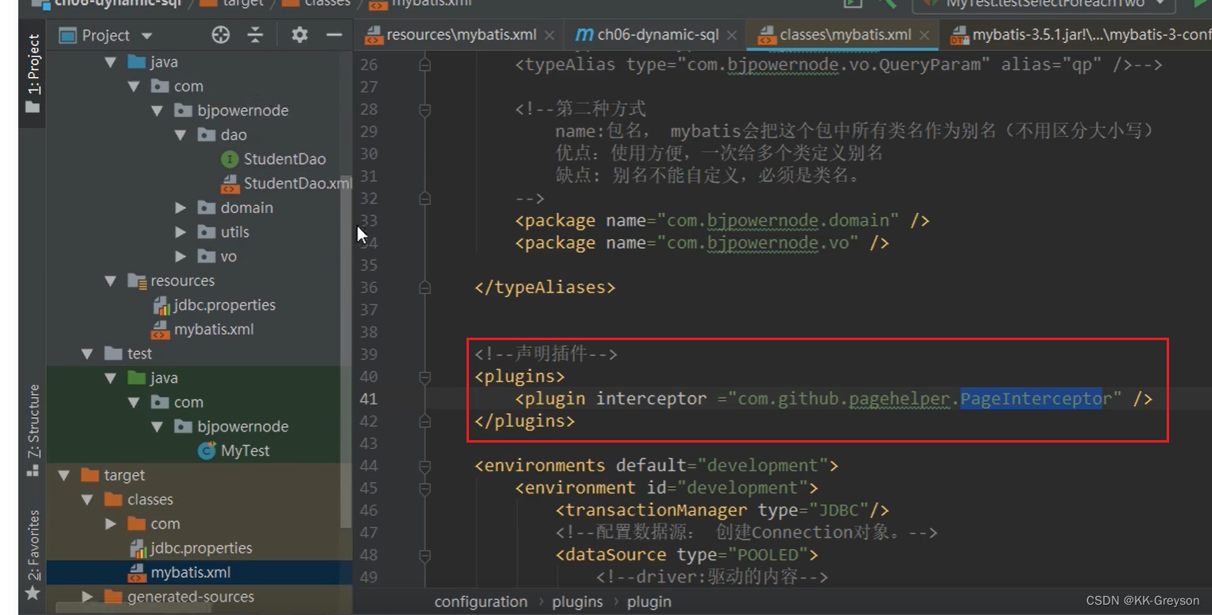Click the MyTest class icon
The image size is (1212, 615).
(207, 451)
